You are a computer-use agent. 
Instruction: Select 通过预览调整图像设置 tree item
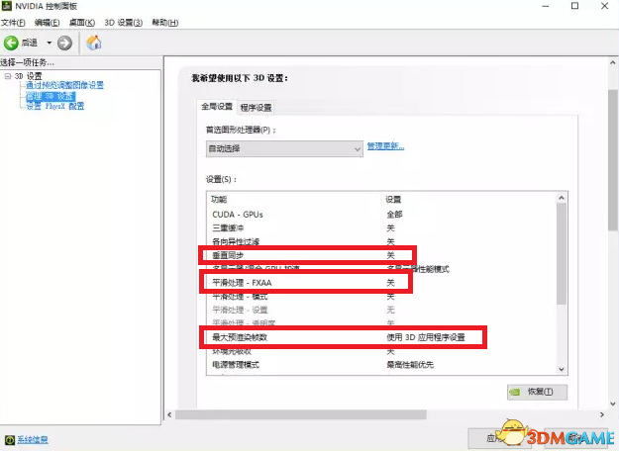64,85
